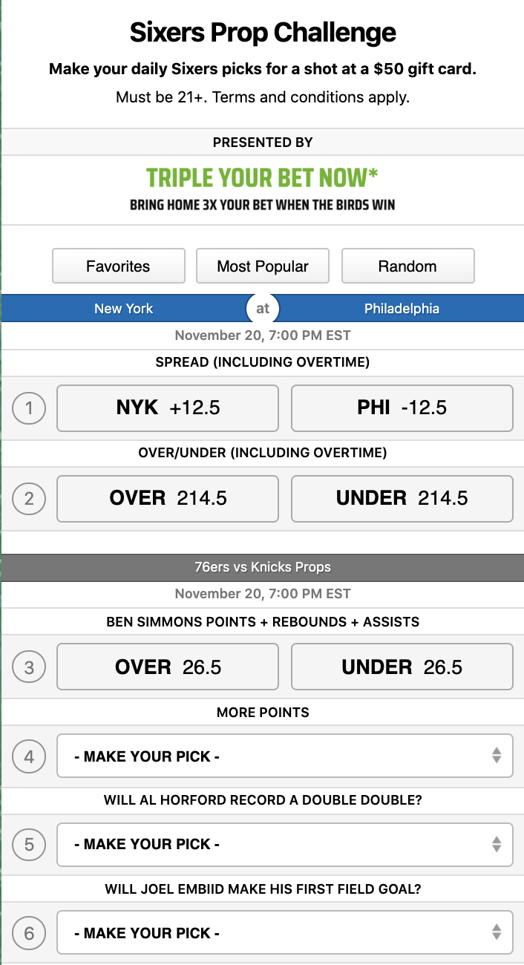The width and height of the screenshot is (524, 965).
Task: Click the New York team label
Action: [124, 307]
